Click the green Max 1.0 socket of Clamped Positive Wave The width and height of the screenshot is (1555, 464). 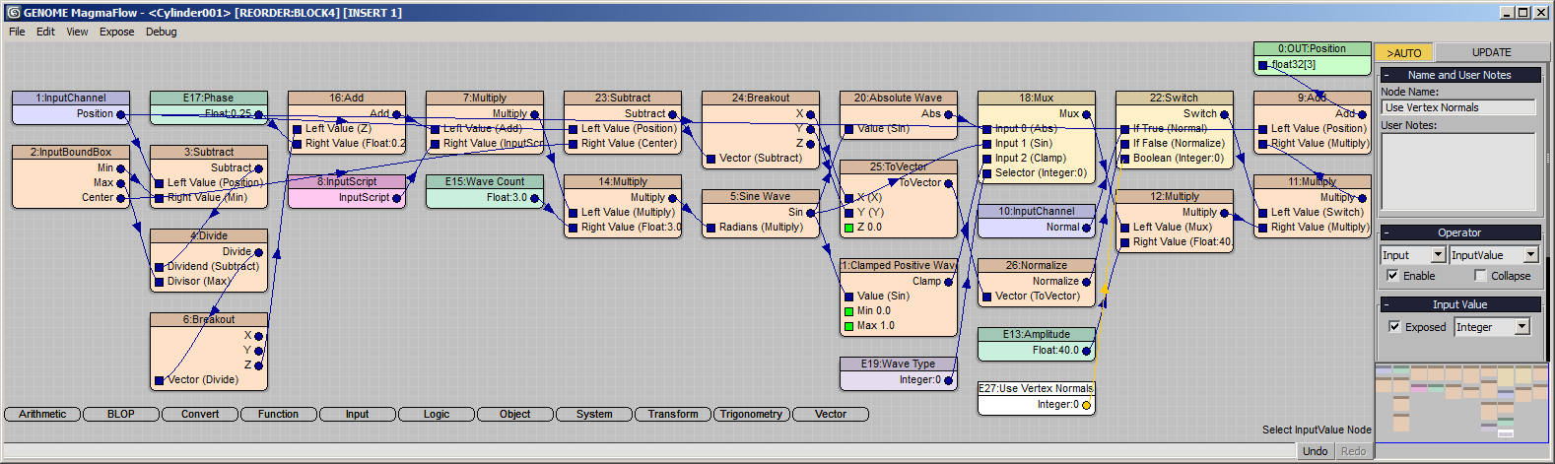848,326
